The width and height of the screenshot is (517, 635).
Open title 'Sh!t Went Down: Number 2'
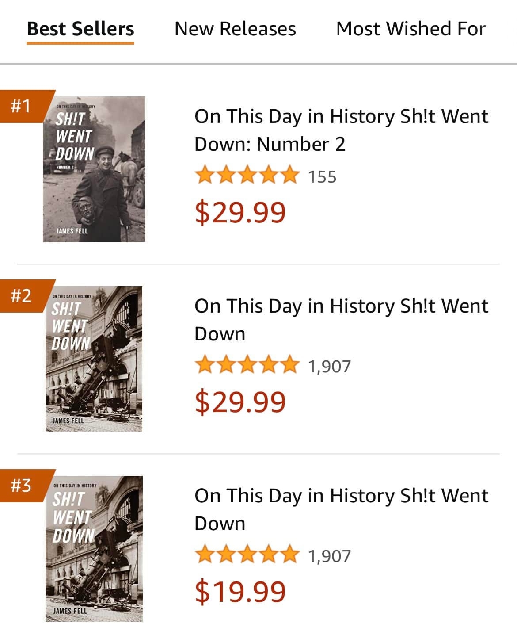point(341,130)
